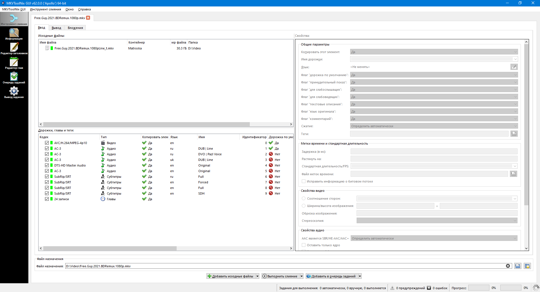Click subtitle icon of Forced SubRip track
Viewport: 540px width, 292px height.
click(103, 182)
